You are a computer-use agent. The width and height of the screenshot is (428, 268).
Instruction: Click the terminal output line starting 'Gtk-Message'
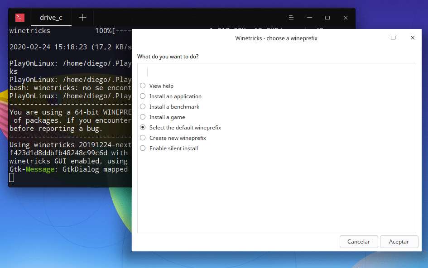pos(68,169)
